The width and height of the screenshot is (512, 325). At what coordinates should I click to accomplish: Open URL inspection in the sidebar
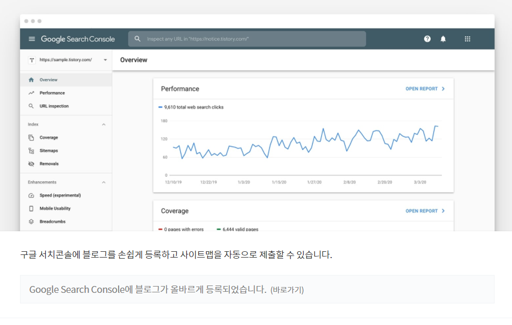[66, 106]
